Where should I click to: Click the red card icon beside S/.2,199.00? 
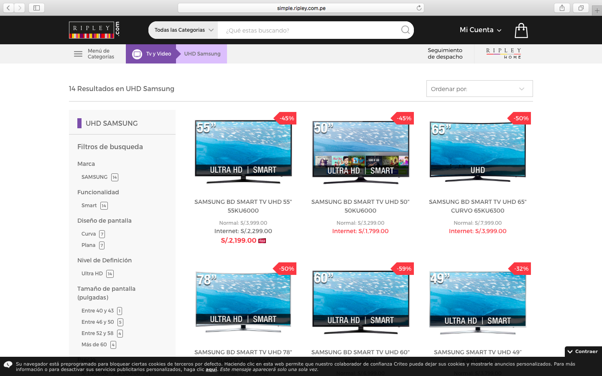pyautogui.click(x=262, y=241)
